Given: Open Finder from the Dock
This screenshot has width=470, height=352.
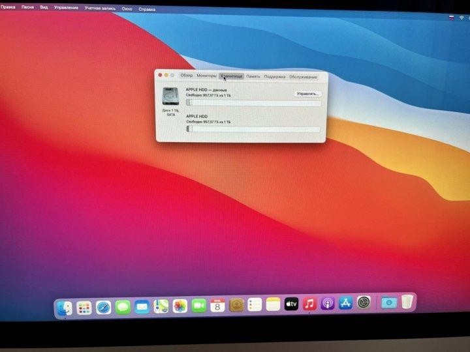Looking at the screenshot, I should point(65,308).
